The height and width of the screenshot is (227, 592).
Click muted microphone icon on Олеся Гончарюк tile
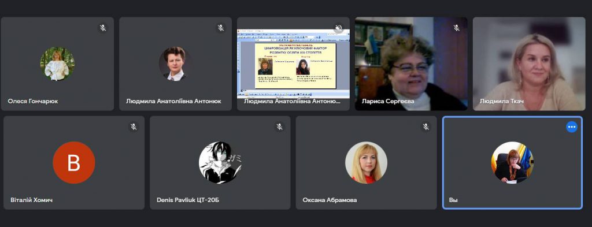pyautogui.click(x=102, y=28)
